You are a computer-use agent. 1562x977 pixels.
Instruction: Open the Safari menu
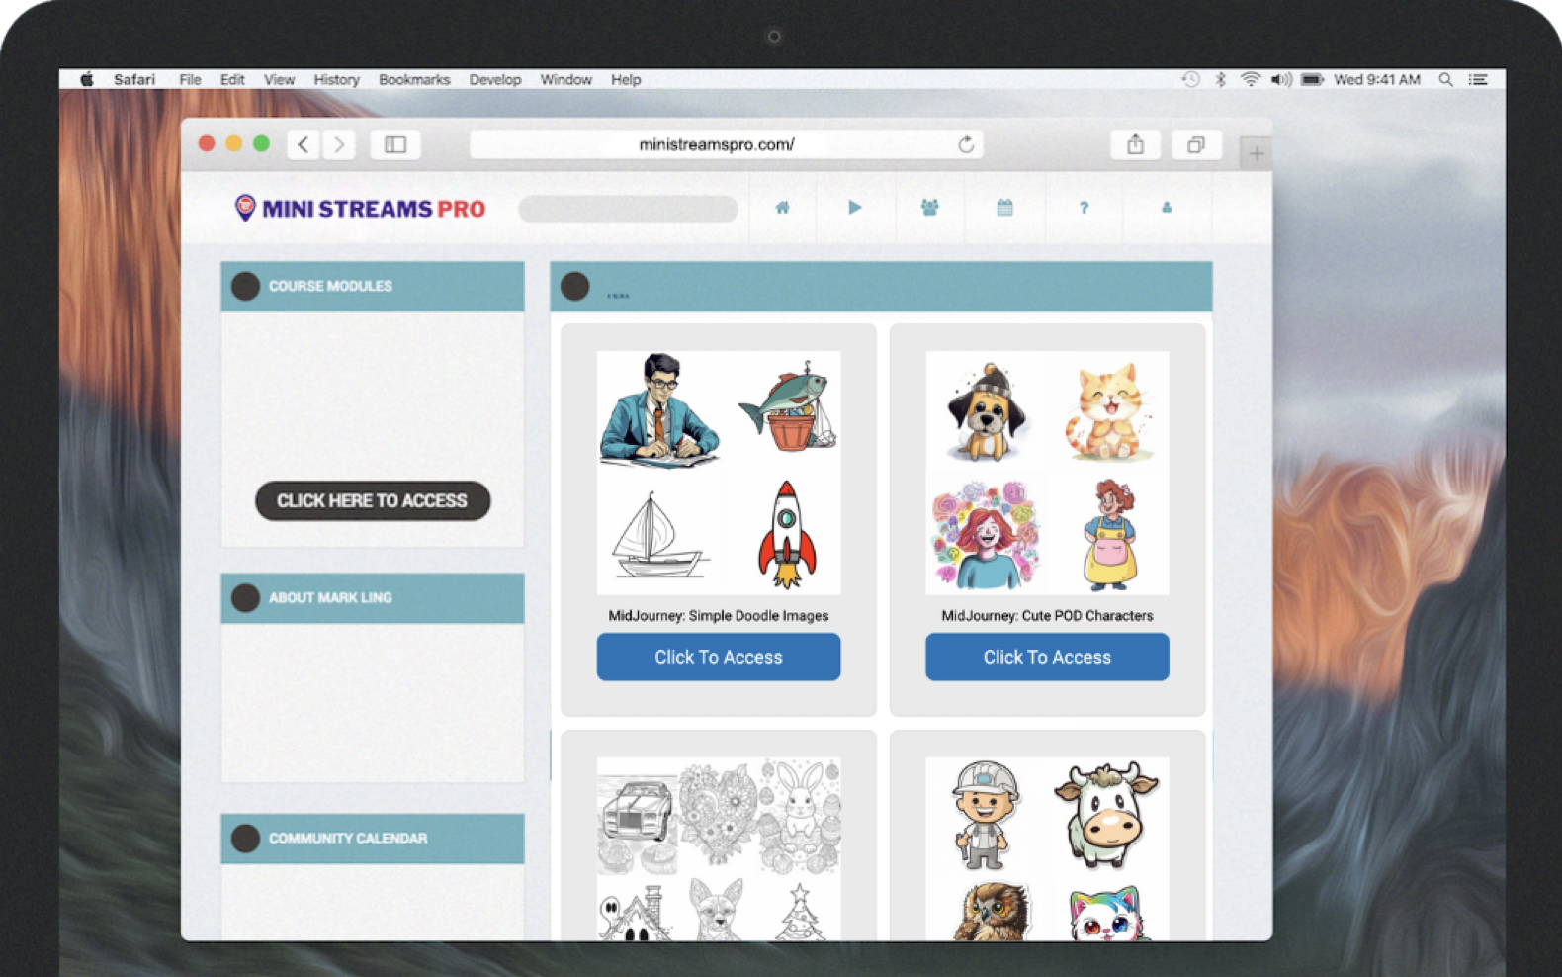point(133,79)
